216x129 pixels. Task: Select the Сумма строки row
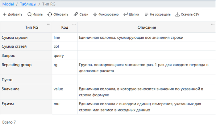point(15,38)
